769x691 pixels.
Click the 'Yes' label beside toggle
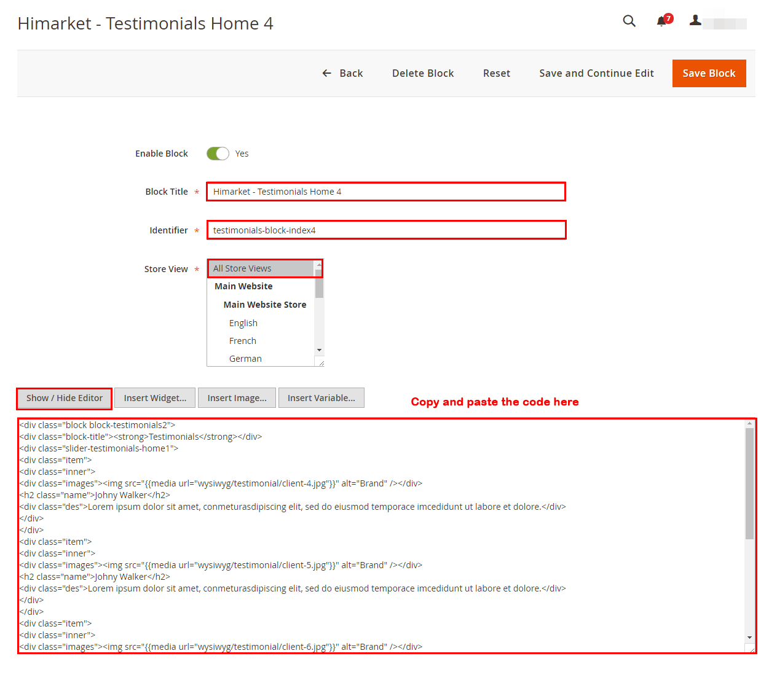pyautogui.click(x=242, y=154)
